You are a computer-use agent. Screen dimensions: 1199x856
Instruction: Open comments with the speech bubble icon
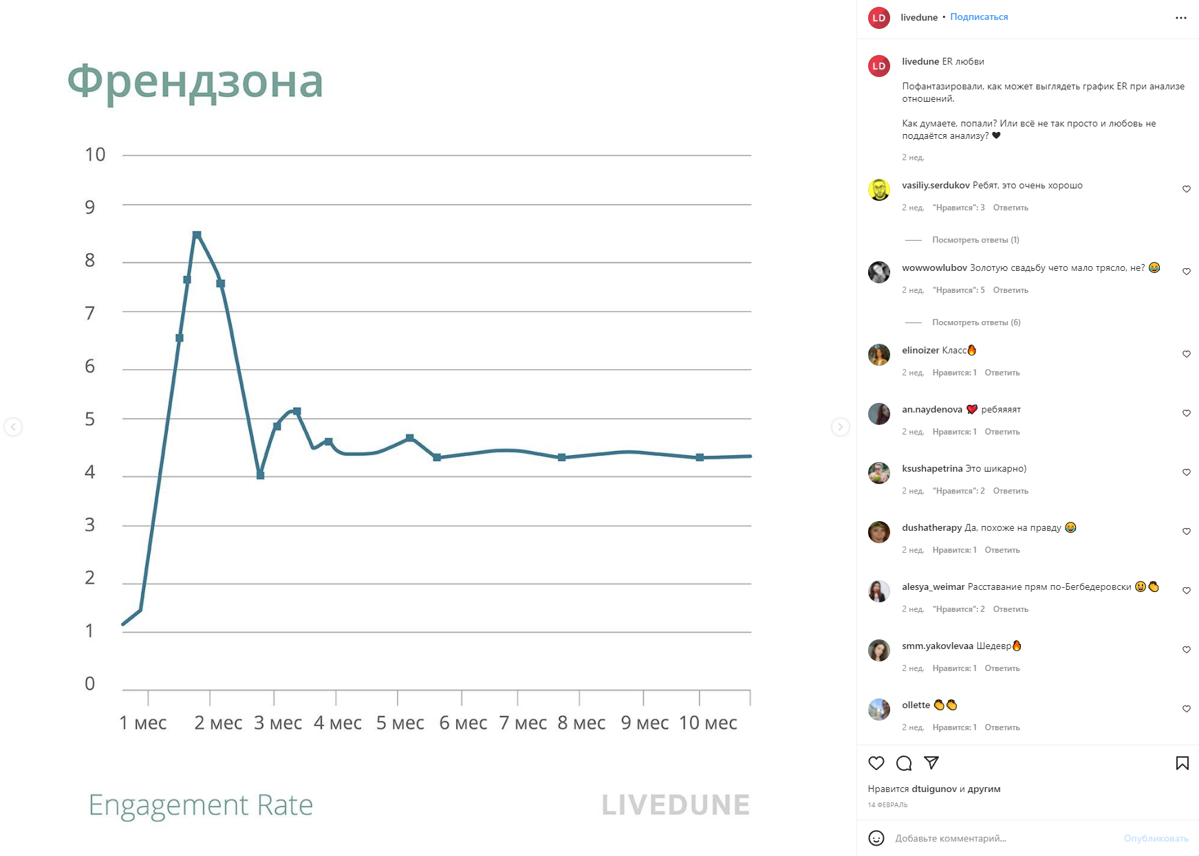pyautogui.click(x=904, y=763)
